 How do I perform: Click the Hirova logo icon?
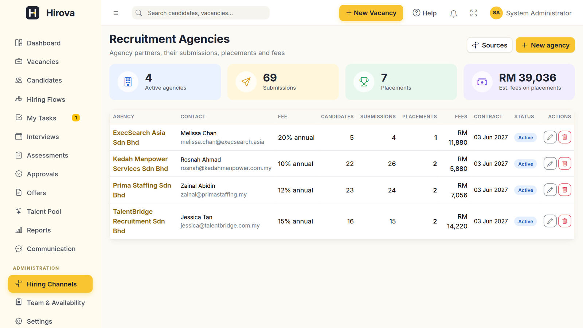32,13
